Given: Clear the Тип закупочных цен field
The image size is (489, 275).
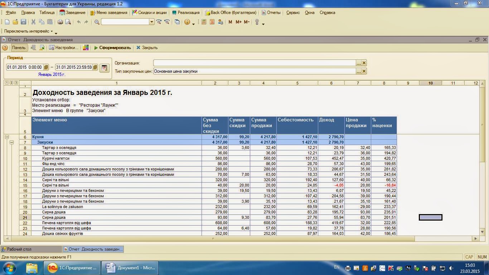Looking at the screenshot, I should [364, 71].
